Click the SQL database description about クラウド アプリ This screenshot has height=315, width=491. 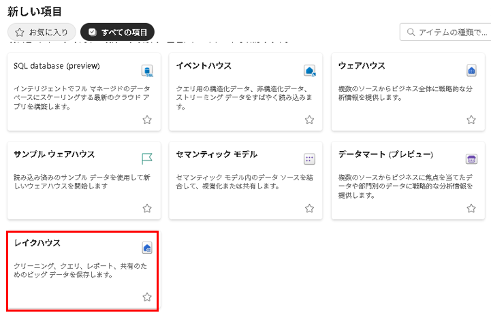coord(82,97)
